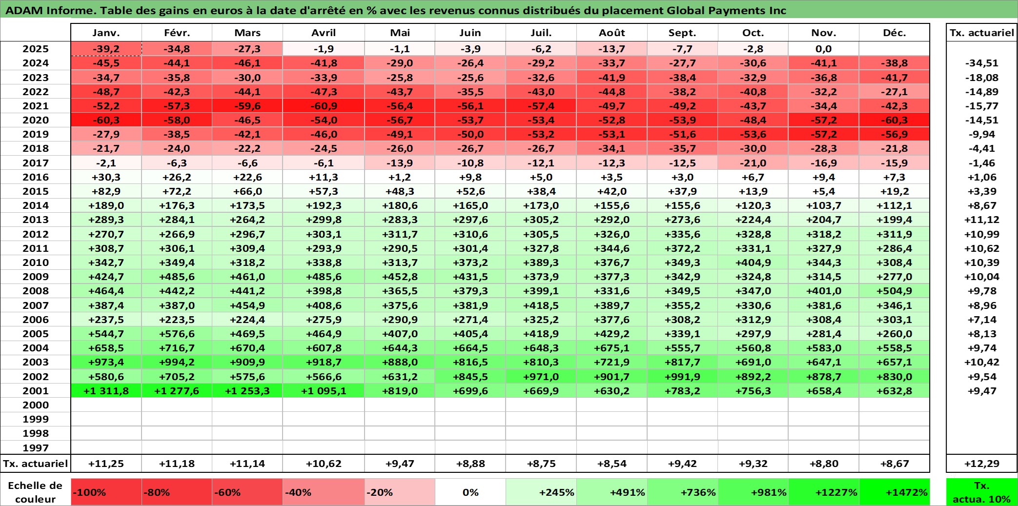Click the overall rate +12,29
1018x506 pixels.
coord(982,464)
